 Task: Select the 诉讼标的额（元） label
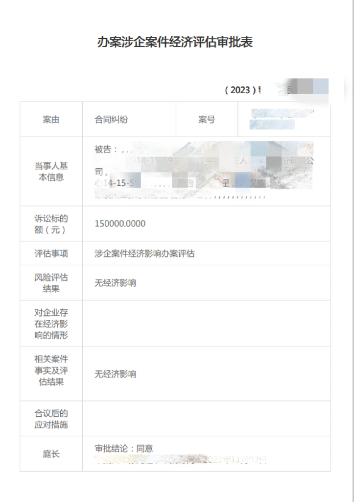click(x=51, y=224)
